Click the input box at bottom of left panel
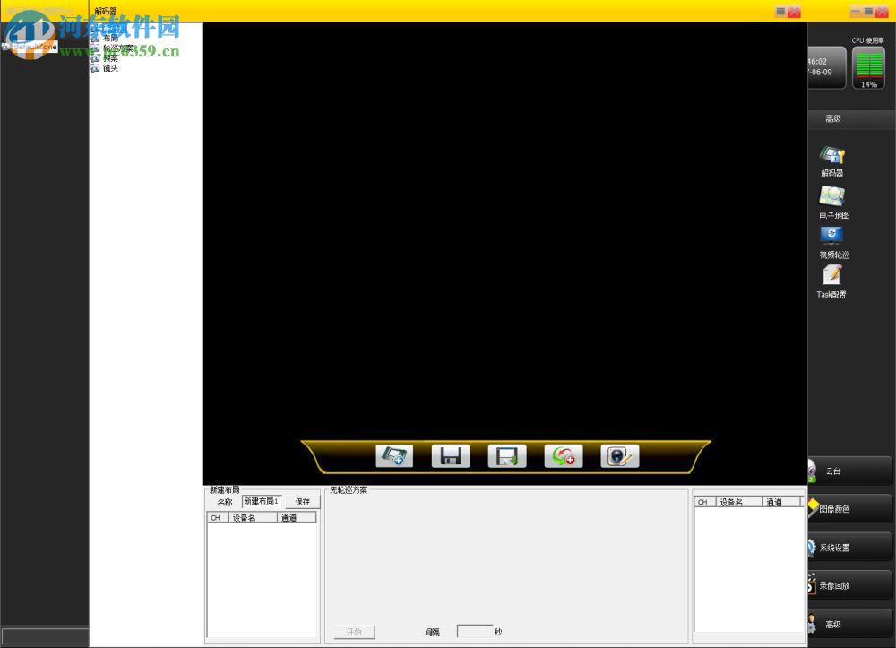The width and height of the screenshot is (896, 648). point(45,636)
